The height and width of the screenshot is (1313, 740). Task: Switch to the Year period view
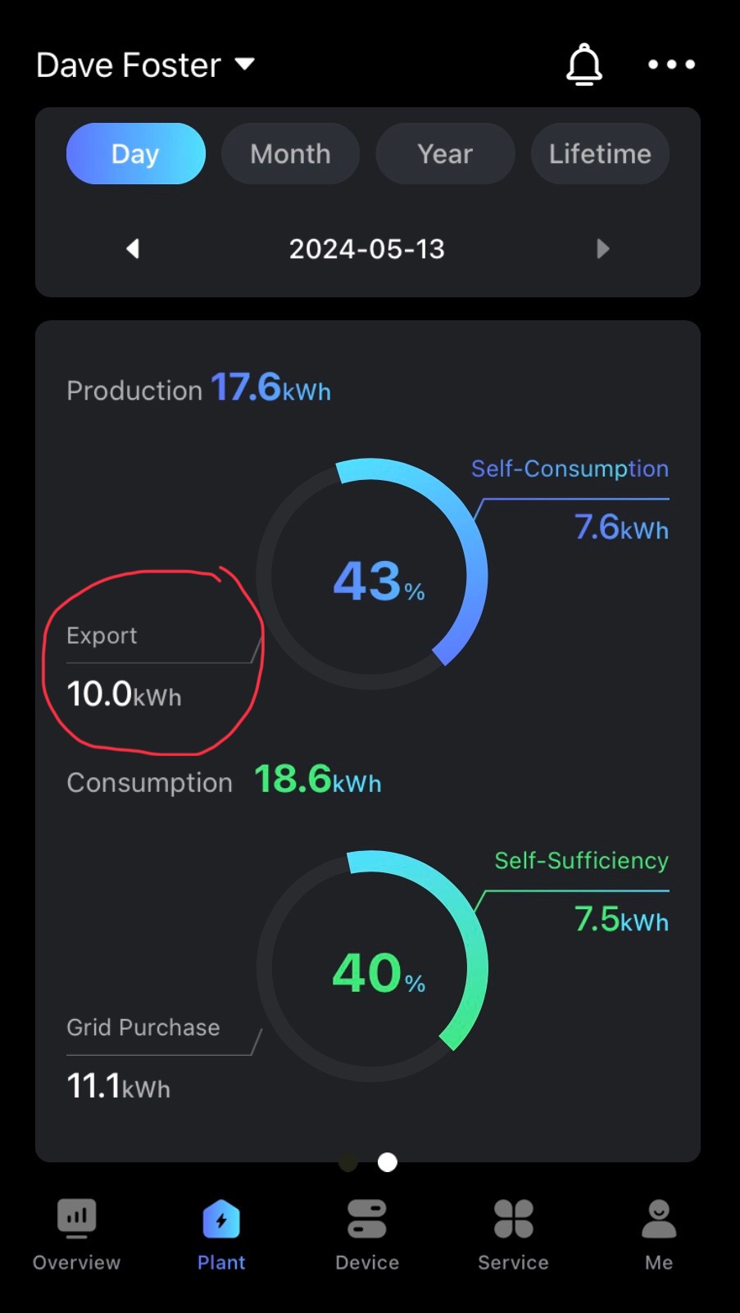point(445,154)
